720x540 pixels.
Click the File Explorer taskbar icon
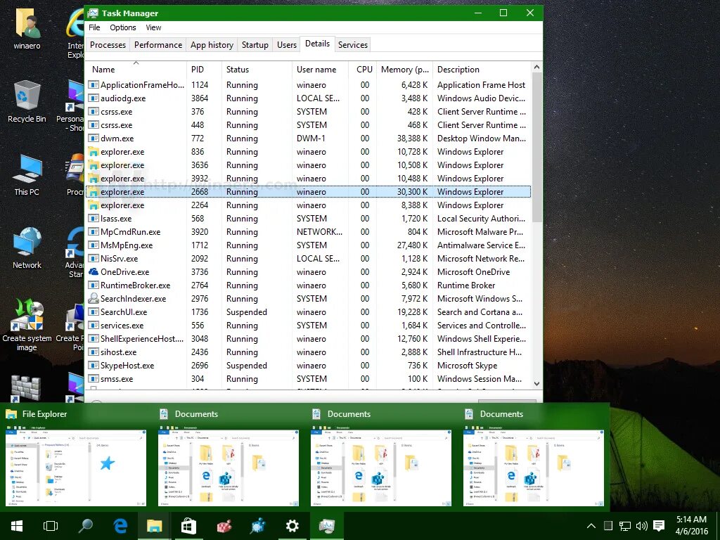click(x=154, y=526)
